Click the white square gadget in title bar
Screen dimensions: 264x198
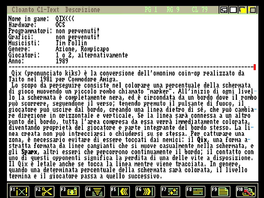pos(233,10)
